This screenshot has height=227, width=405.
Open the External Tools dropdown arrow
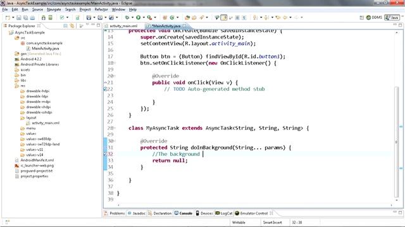155,18
